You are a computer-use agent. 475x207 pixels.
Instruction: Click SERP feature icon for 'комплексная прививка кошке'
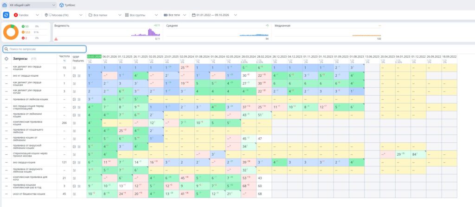point(74,123)
